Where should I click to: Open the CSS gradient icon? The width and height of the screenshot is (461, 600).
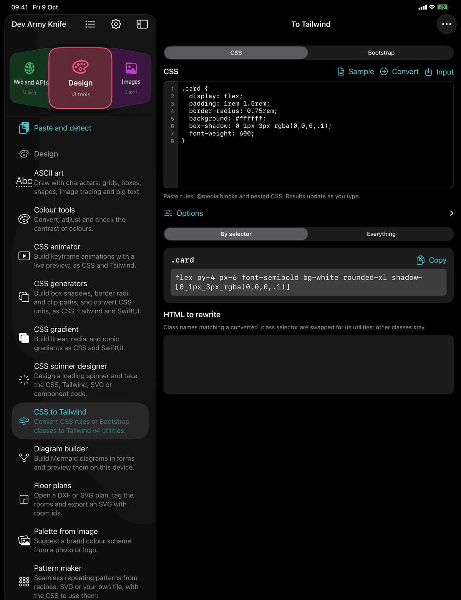[24, 338]
